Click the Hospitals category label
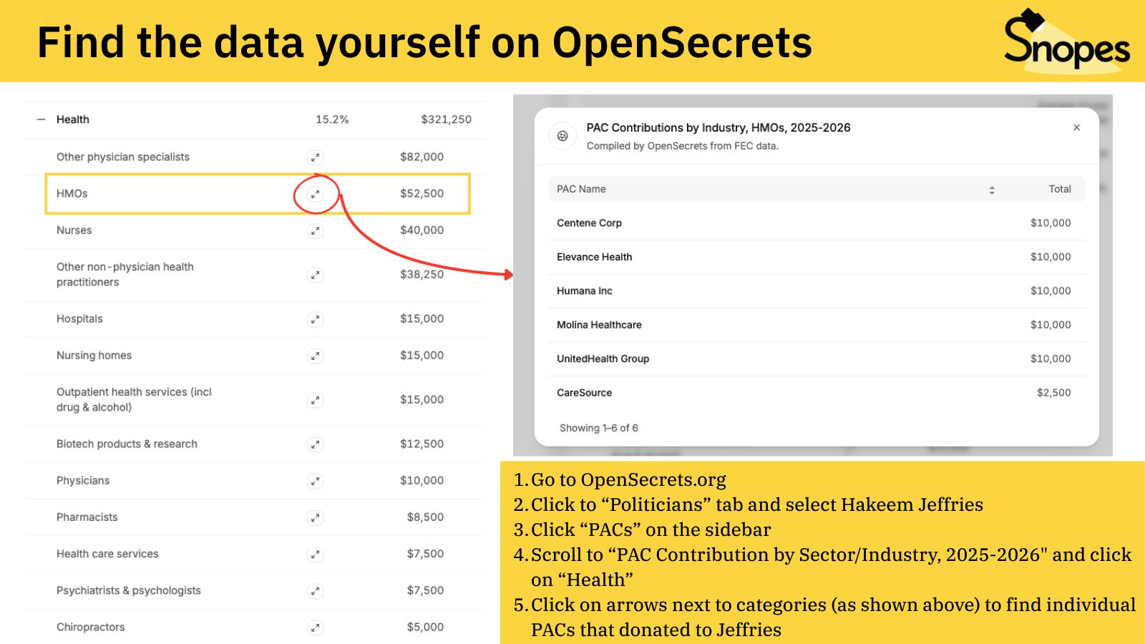The image size is (1145, 644). point(79,319)
